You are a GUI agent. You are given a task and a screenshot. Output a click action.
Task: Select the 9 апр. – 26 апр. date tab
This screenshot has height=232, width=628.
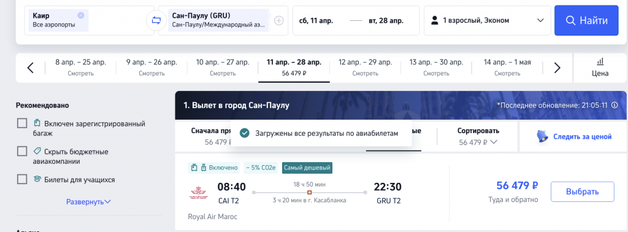pos(152,68)
